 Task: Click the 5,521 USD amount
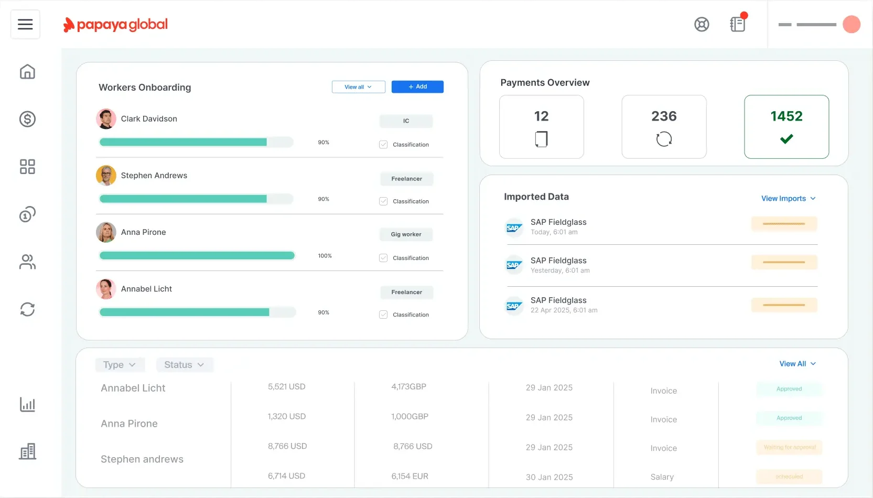pos(287,386)
